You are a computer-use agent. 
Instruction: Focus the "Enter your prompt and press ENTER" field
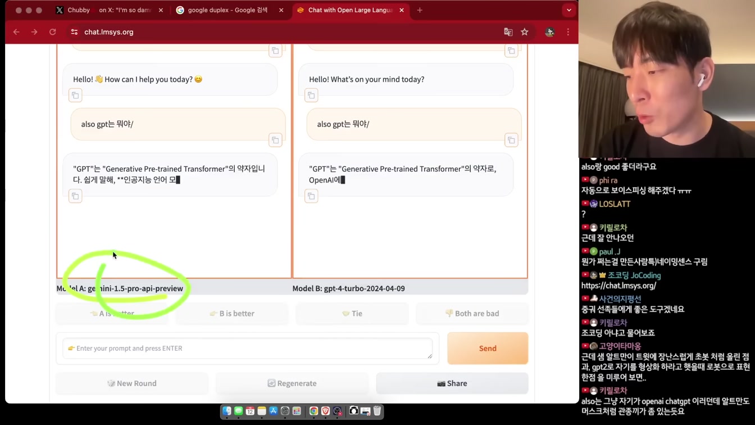click(x=248, y=349)
